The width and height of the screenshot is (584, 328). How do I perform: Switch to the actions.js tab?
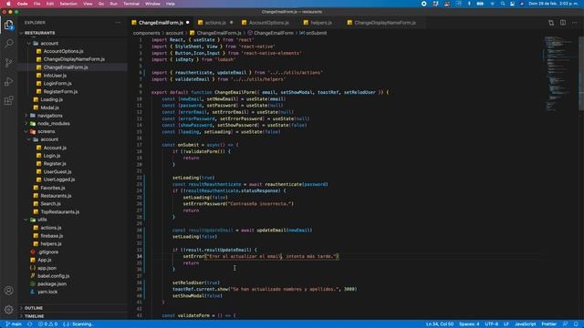click(x=215, y=23)
